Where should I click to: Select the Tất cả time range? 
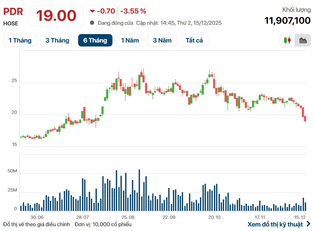tap(194, 40)
